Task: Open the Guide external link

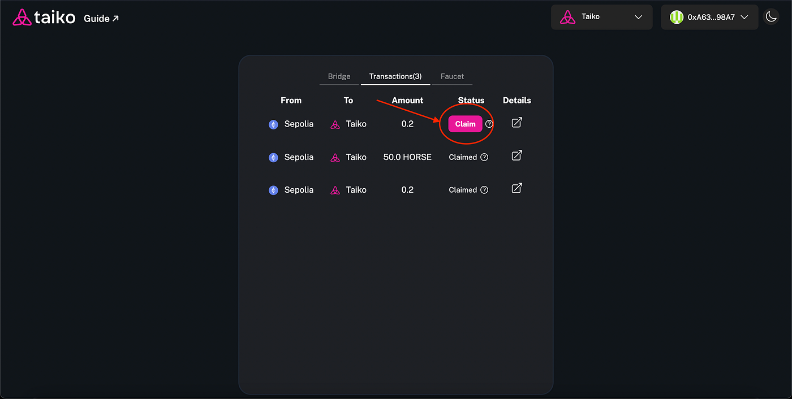Action: coord(101,19)
